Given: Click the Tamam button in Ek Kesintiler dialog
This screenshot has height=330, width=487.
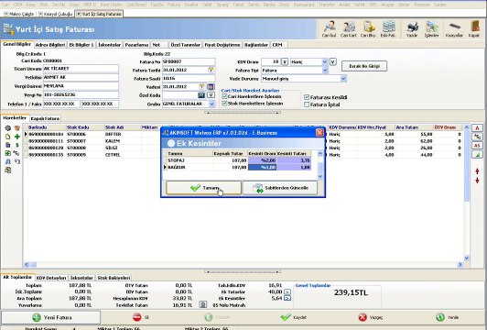Looking at the screenshot, I should pyautogui.click(x=204, y=188).
